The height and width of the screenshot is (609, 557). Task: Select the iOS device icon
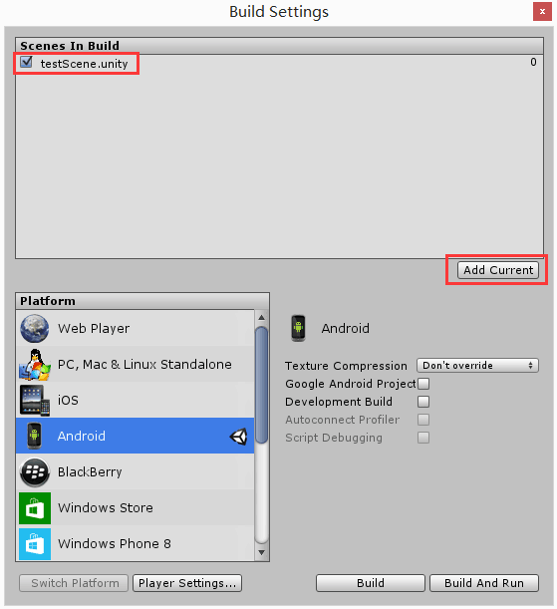(35, 400)
